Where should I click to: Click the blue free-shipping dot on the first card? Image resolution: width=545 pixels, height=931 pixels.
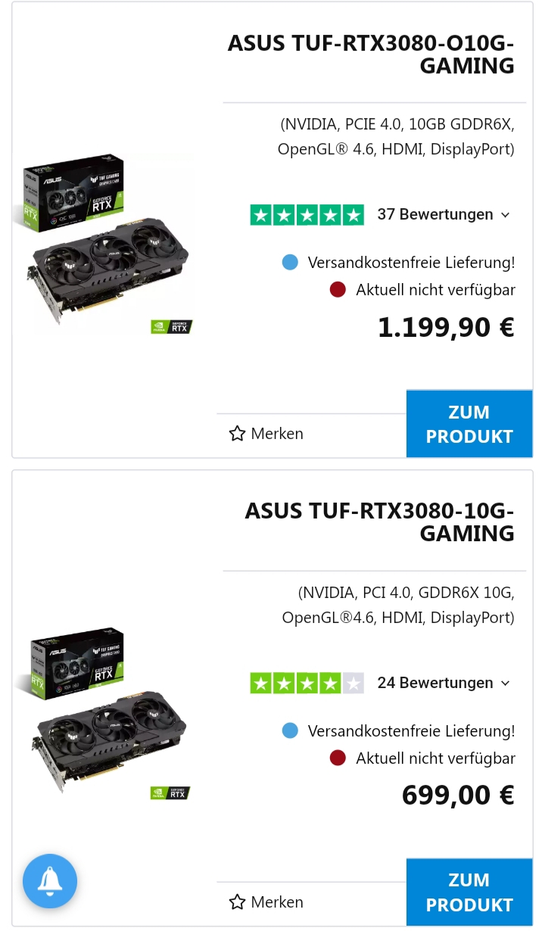[x=290, y=262]
